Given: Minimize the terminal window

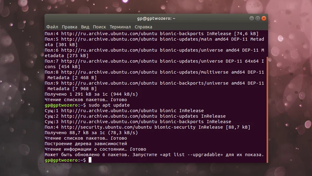Looking at the screenshot, I should 251,18.
